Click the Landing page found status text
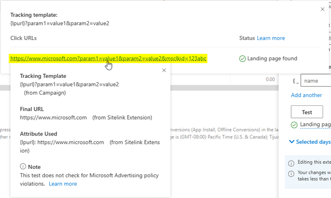Image resolution: width=331 pixels, height=198 pixels. (x=272, y=59)
